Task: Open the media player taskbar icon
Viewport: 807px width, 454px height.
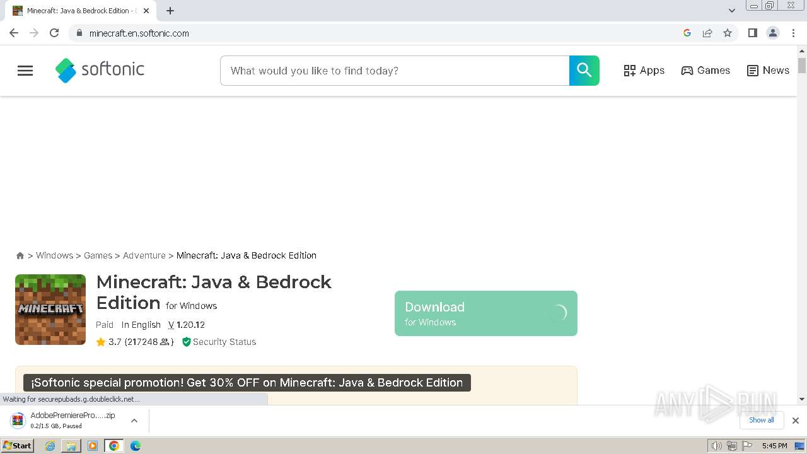Action: pos(93,446)
